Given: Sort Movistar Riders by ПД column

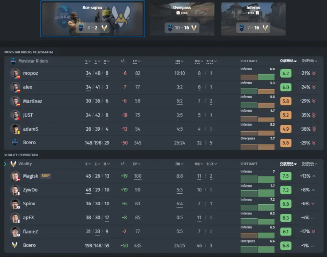Looking at the screenshot, I should click(180, 61).
